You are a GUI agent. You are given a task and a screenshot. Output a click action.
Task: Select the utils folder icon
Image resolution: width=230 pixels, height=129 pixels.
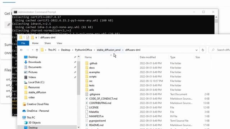click(87, 90)
